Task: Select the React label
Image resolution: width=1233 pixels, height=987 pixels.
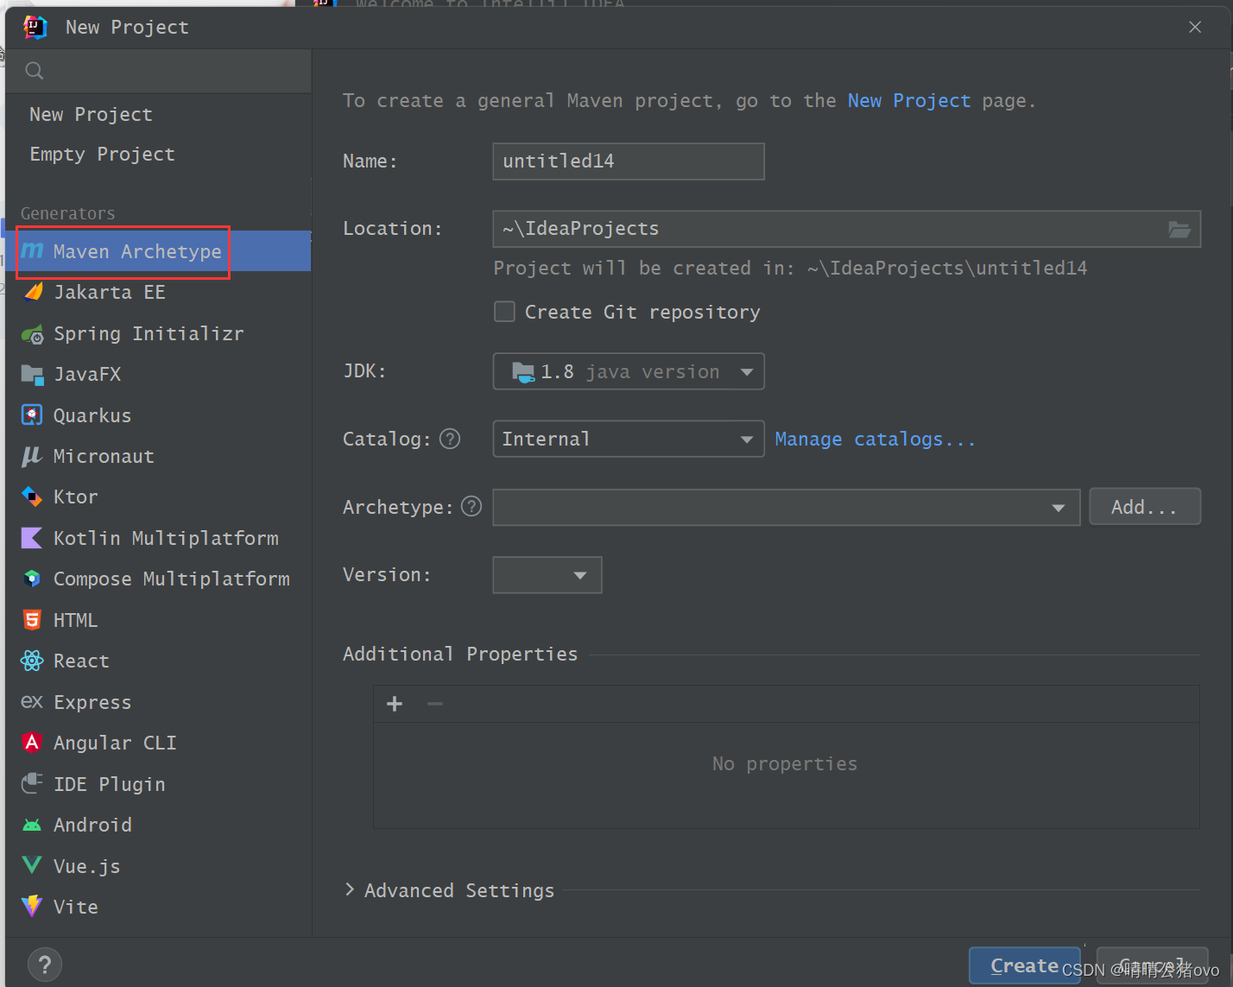Action: (81, 661)
